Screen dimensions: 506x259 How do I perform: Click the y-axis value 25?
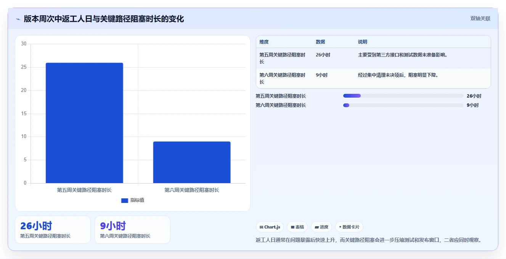(x=24, y=67)
